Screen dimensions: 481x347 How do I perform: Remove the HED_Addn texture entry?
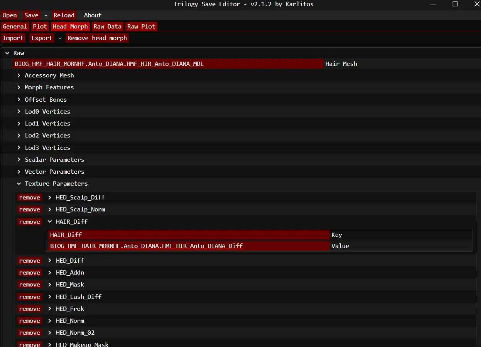[x=29, y=273]
